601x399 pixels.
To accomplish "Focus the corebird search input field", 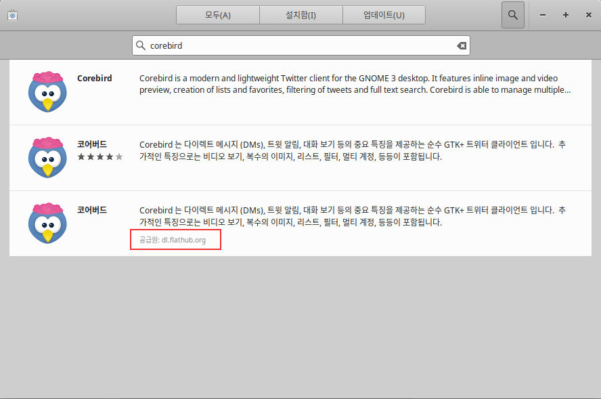I will [x=301, y=45].
